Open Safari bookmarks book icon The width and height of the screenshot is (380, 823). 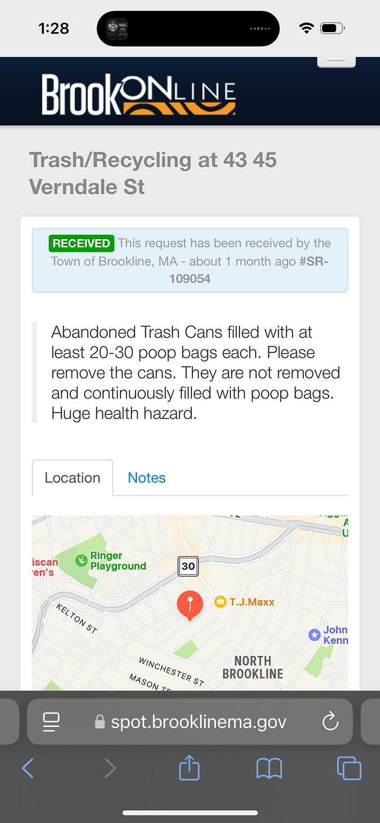pyautogui.click(x=269, y=769)
